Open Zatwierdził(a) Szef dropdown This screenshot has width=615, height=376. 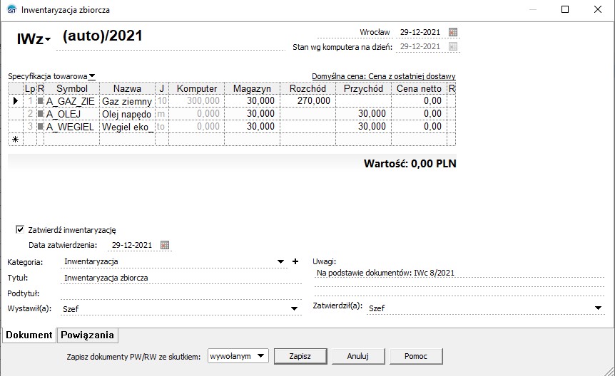point(598,308)
